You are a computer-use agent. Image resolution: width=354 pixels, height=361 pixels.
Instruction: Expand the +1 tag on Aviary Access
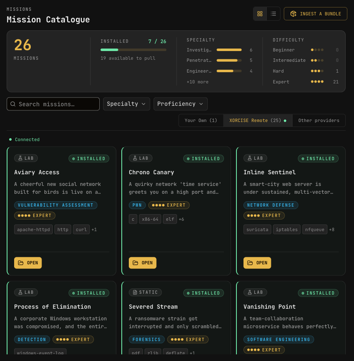(x=94, y=229)
